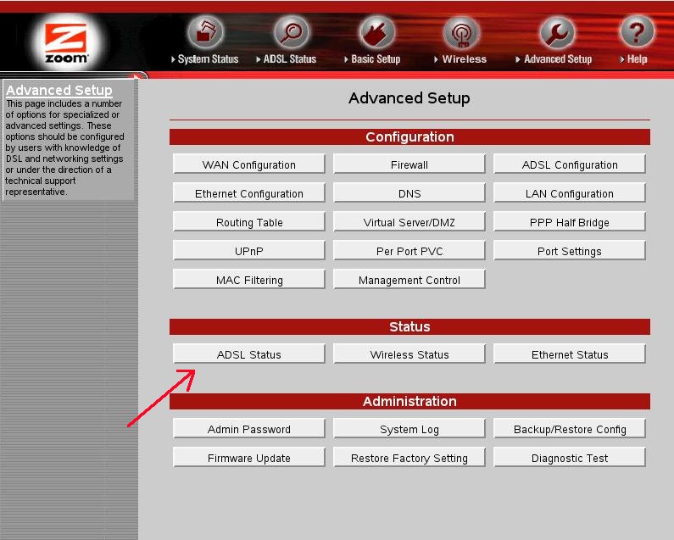
Task: Follow the Advanced Setup sidebar heading link
Action: tap(58, 90)
